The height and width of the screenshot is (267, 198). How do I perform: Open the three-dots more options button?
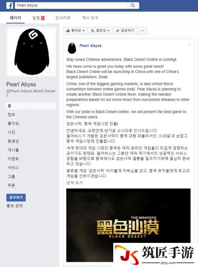click(x=142, y=31)
